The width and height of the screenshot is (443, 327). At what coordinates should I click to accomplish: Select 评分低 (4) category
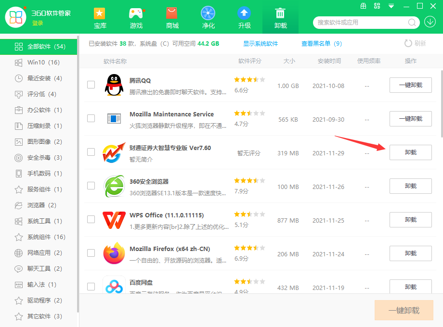pos(39,94)
